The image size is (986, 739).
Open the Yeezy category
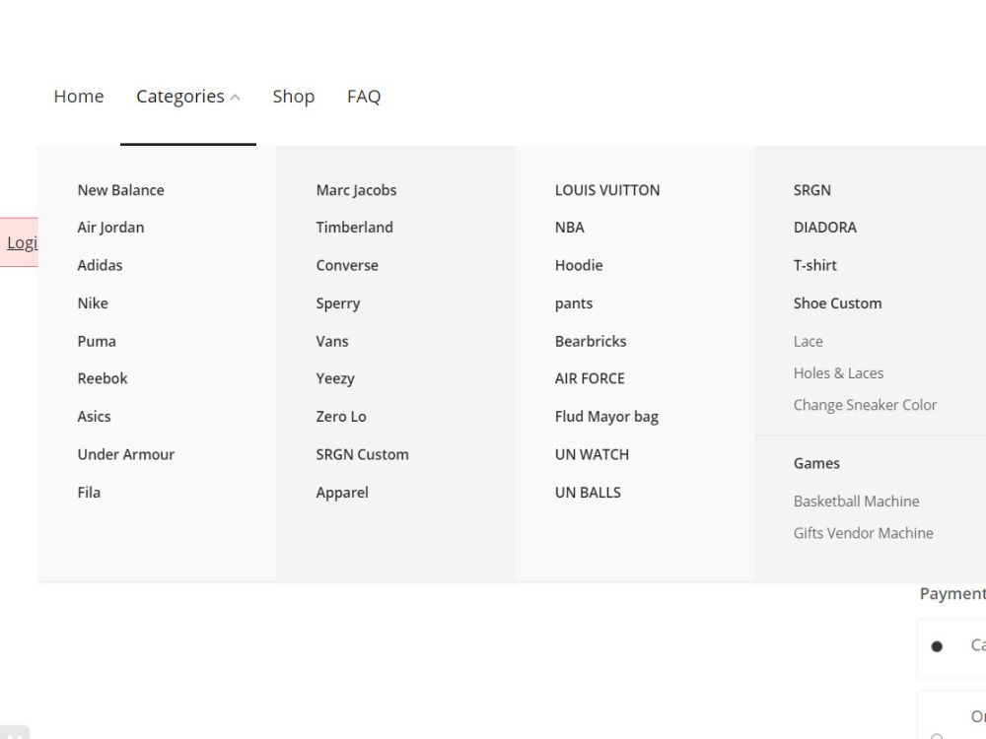pyautogui.click(x=335, y=379)
